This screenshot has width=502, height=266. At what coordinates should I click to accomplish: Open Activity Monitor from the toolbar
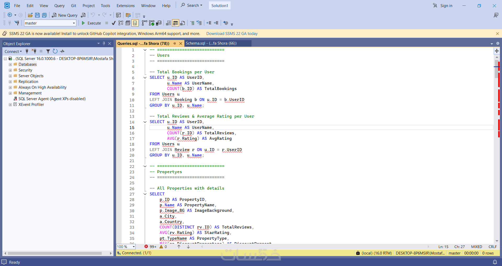pyautogui.click(x=118, y=15)
